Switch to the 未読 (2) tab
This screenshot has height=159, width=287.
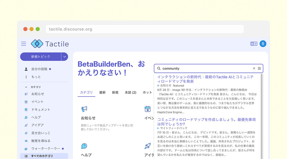coord(130,92)
